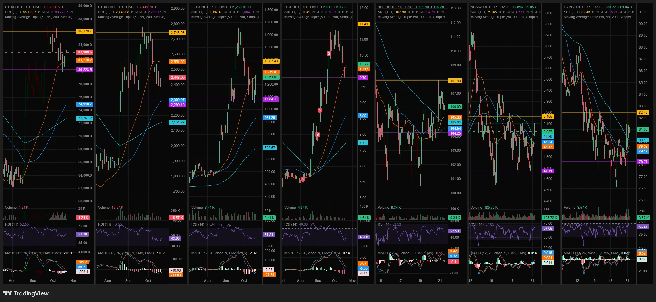
Task: Click the S marker near 9.00 on GT chart
Action: [x=320, y=110]
